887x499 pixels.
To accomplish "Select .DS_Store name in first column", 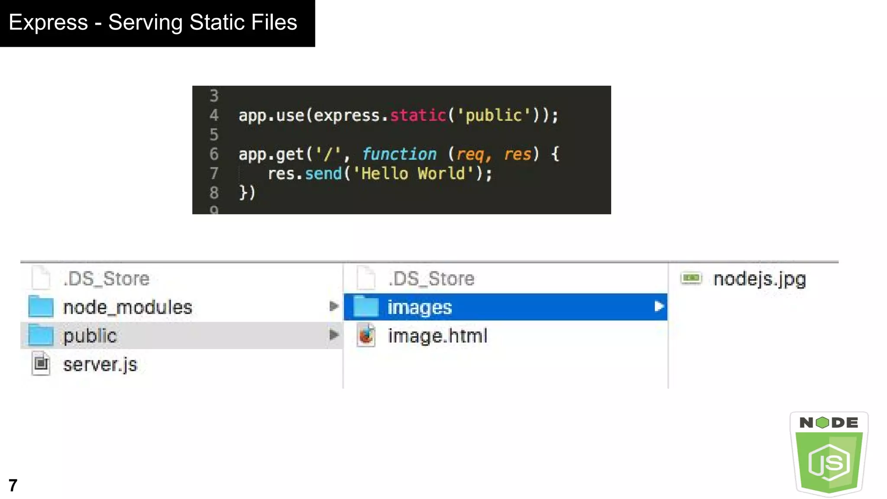I will 106,279.
